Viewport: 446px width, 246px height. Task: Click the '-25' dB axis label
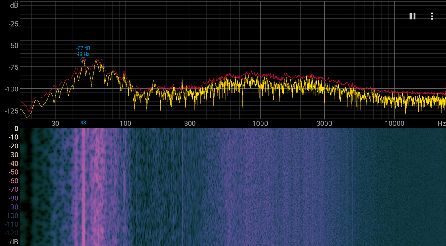(x=14, y=24)
